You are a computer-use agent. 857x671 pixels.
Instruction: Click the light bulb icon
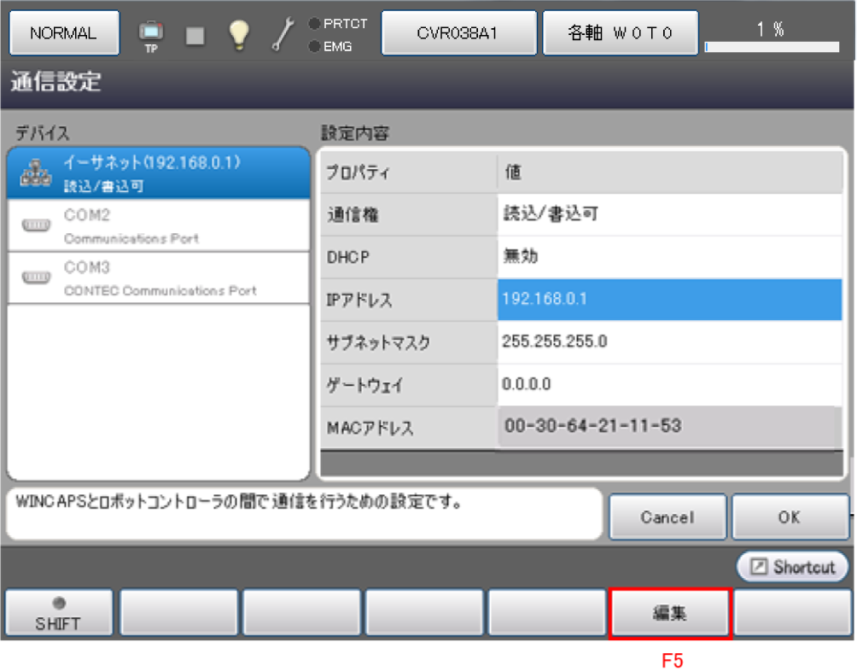(240, 33)
